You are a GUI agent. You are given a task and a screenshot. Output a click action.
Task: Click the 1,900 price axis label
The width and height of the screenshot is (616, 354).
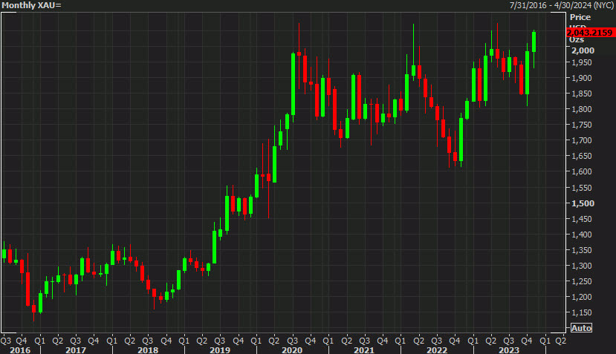click(x=582, y=78)
